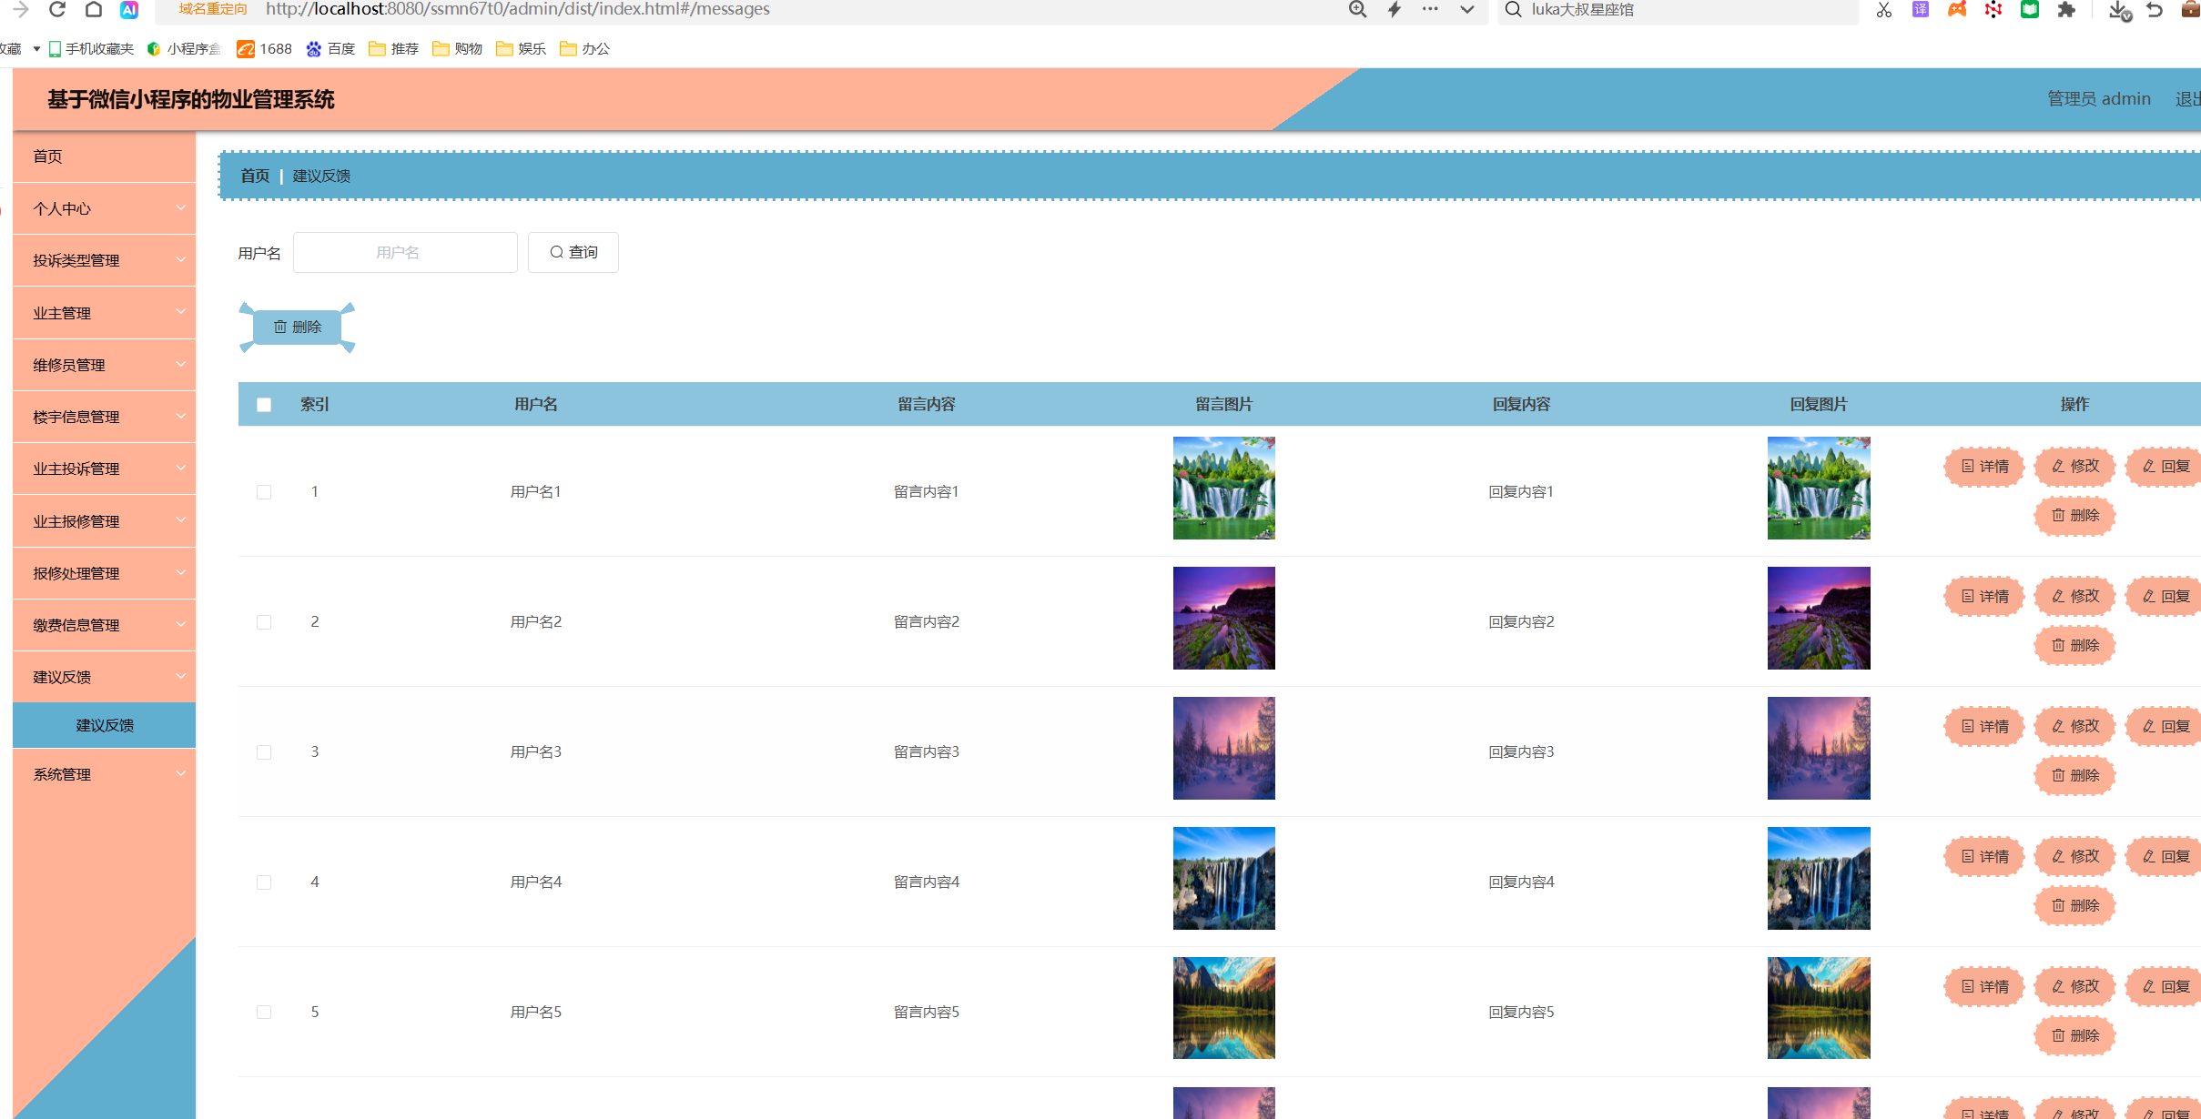Click 修改 for row 用户名4
This screenshot has width=2201, height=1119.
click(2075, 857)
